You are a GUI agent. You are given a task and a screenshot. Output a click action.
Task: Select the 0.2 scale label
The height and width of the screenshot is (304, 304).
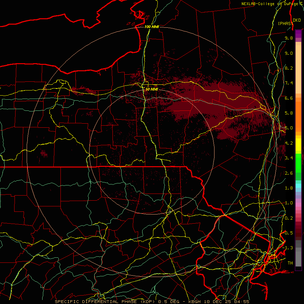[x=289, y=218]
